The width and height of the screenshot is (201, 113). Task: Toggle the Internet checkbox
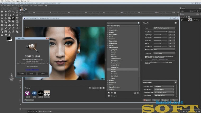[x=111, y=96]
